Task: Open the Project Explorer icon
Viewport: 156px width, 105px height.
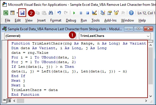Action: click(x=103, y=13)
